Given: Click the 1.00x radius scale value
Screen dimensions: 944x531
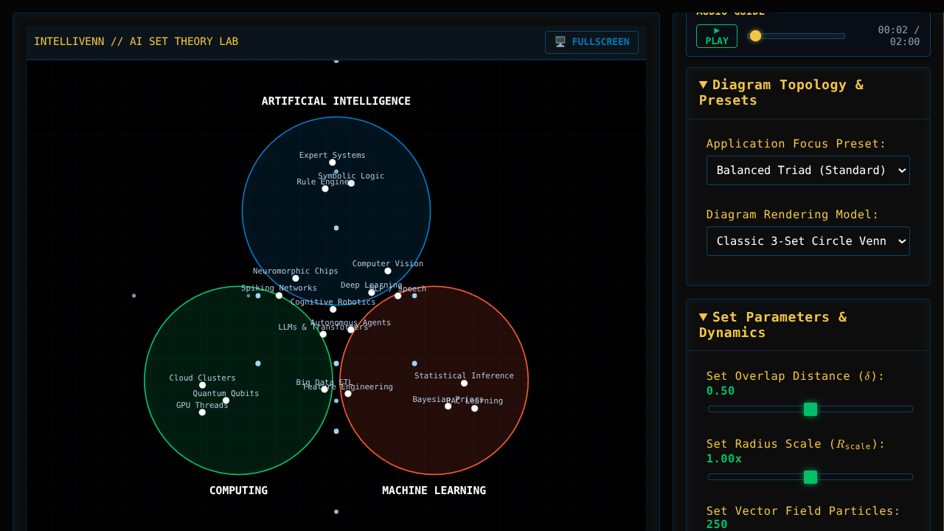Looking at the screenshot, I should [724, 459].
